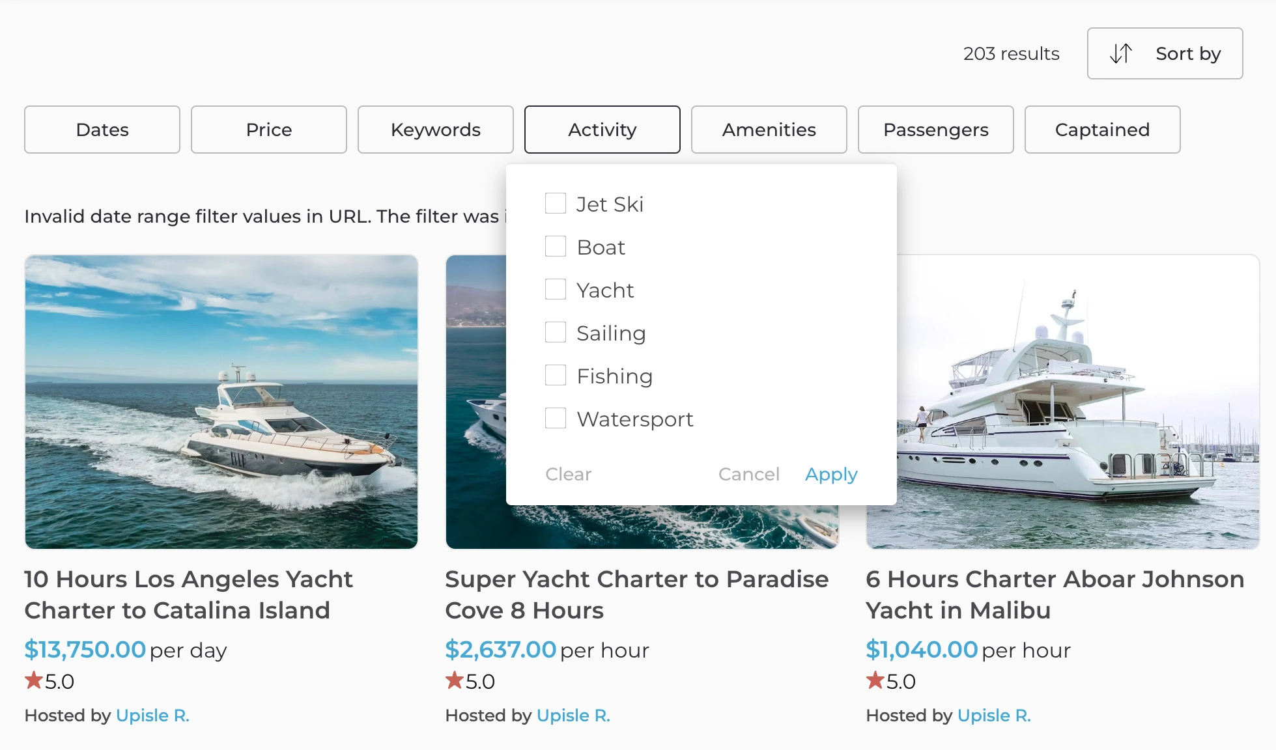The width and height of the screenshot is (1276, 750).
Task: Check the Jet Ski activity checkbox
Action: [x=556, y=203]
